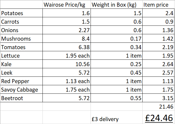Select the Weight in Box (kg) header

click(117, 5)
